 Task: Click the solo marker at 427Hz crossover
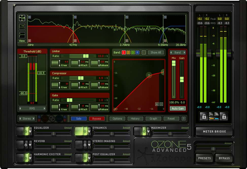pos(75,17)
